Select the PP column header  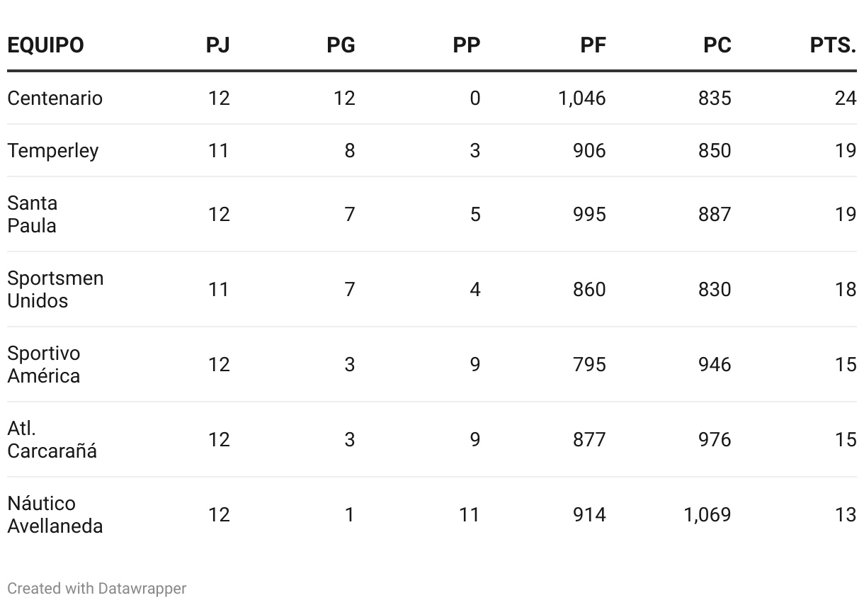point(467,45)
